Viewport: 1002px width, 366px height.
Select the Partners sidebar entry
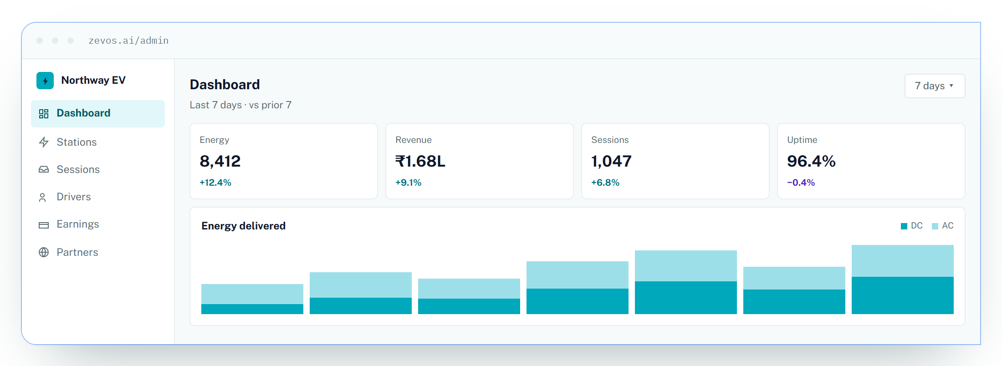click(98, 252)
